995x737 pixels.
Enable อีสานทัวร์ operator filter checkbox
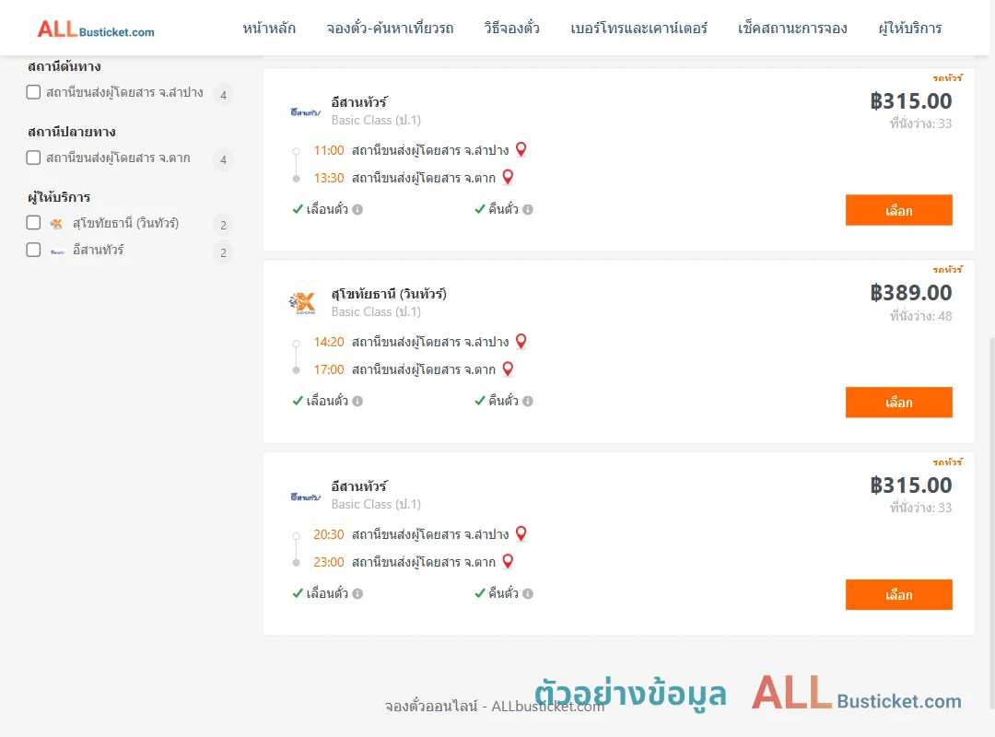pyautogui.click(x=34, y=250)
